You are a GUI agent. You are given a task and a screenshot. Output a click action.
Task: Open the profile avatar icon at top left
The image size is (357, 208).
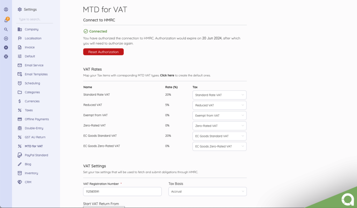(x=6, y=9)
